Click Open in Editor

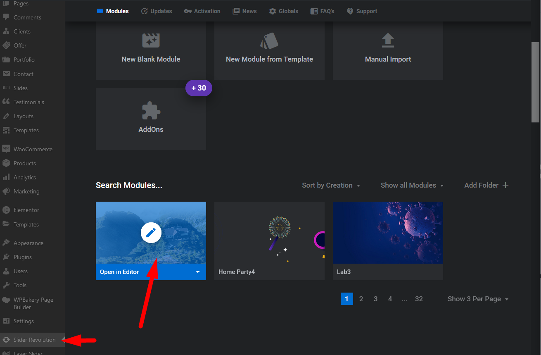[119, 272]
